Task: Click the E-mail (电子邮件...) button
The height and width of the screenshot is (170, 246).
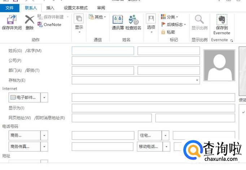Action: (x=25, y=97)
